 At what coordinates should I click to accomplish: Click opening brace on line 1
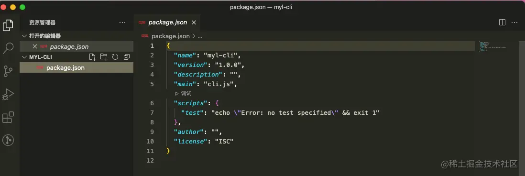point(168,46)
